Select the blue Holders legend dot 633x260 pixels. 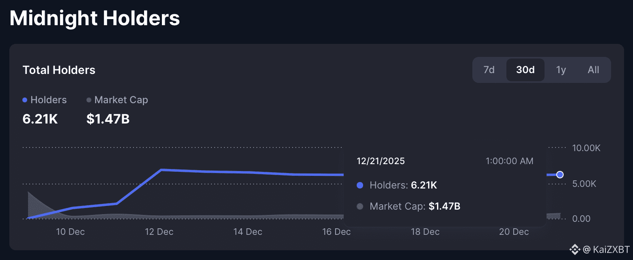click(x=24, y=100)
